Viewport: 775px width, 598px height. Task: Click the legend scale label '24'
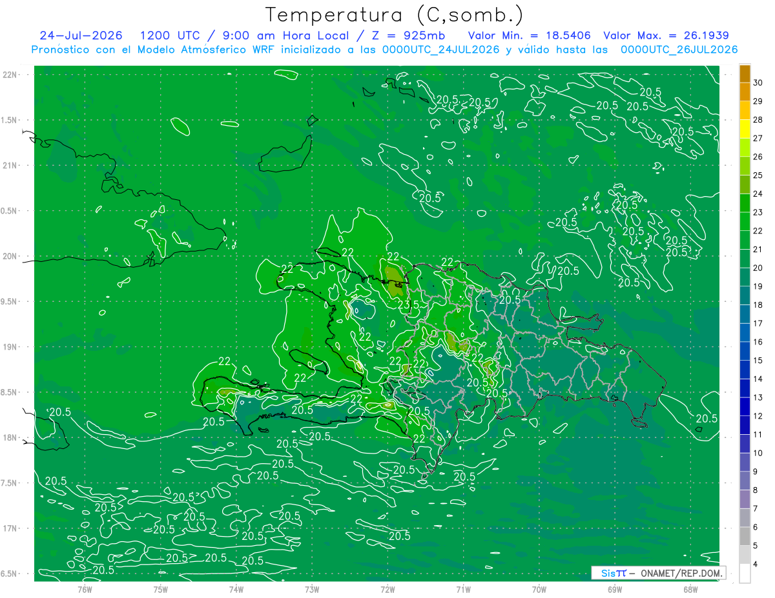(x=758, y=194)
